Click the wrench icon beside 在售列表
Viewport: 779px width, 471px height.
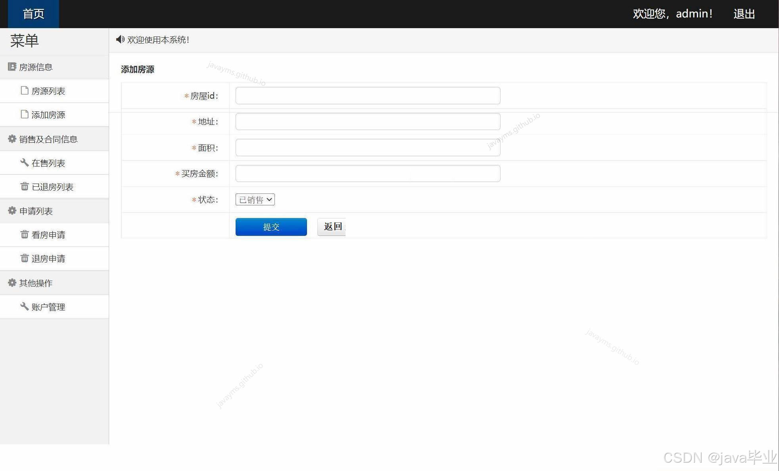coord(24,163)
